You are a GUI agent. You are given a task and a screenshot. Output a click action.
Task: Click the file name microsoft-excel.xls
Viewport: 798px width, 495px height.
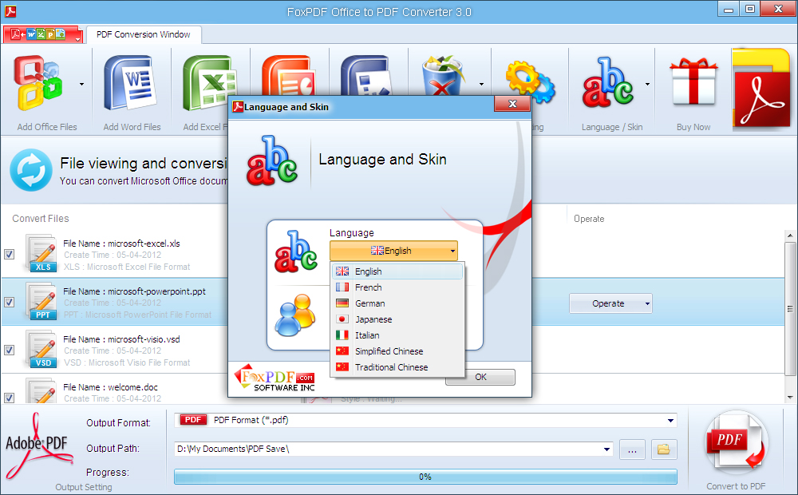click(x=144, y=244)
